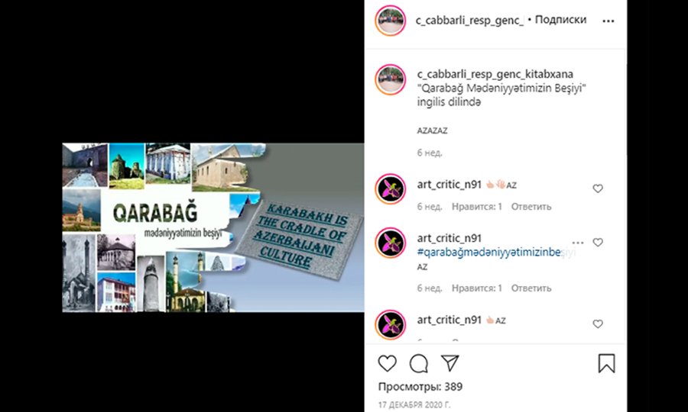Click the Karabakh video thumbnail
Viewport: 688px width, 412px height.
click(x=213, y=227)
